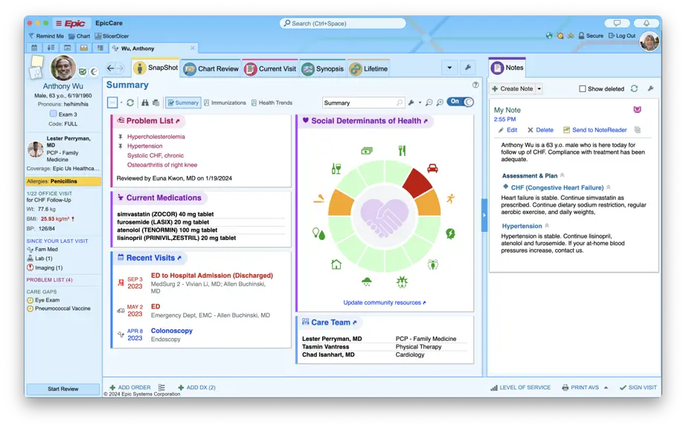Click the red transportation car icon
This screenshot has height=428, width=686.
tap(432, 168)
